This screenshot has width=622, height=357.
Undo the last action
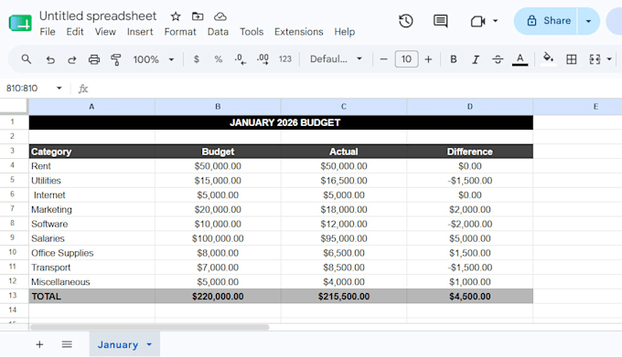(x=50, y=59)
